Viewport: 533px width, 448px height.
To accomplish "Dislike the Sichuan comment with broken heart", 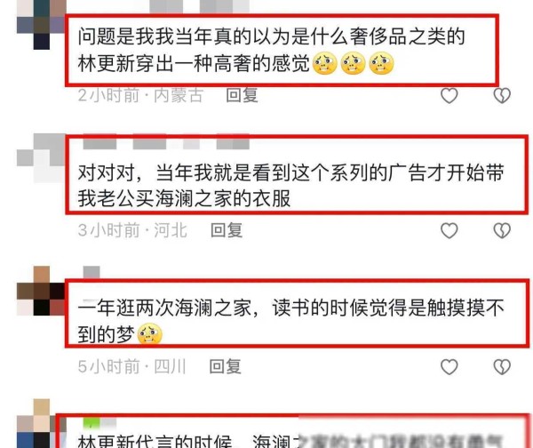I will (502, 367).
